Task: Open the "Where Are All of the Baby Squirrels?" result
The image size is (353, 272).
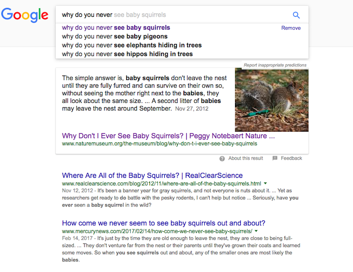Action: coord(152,175)
